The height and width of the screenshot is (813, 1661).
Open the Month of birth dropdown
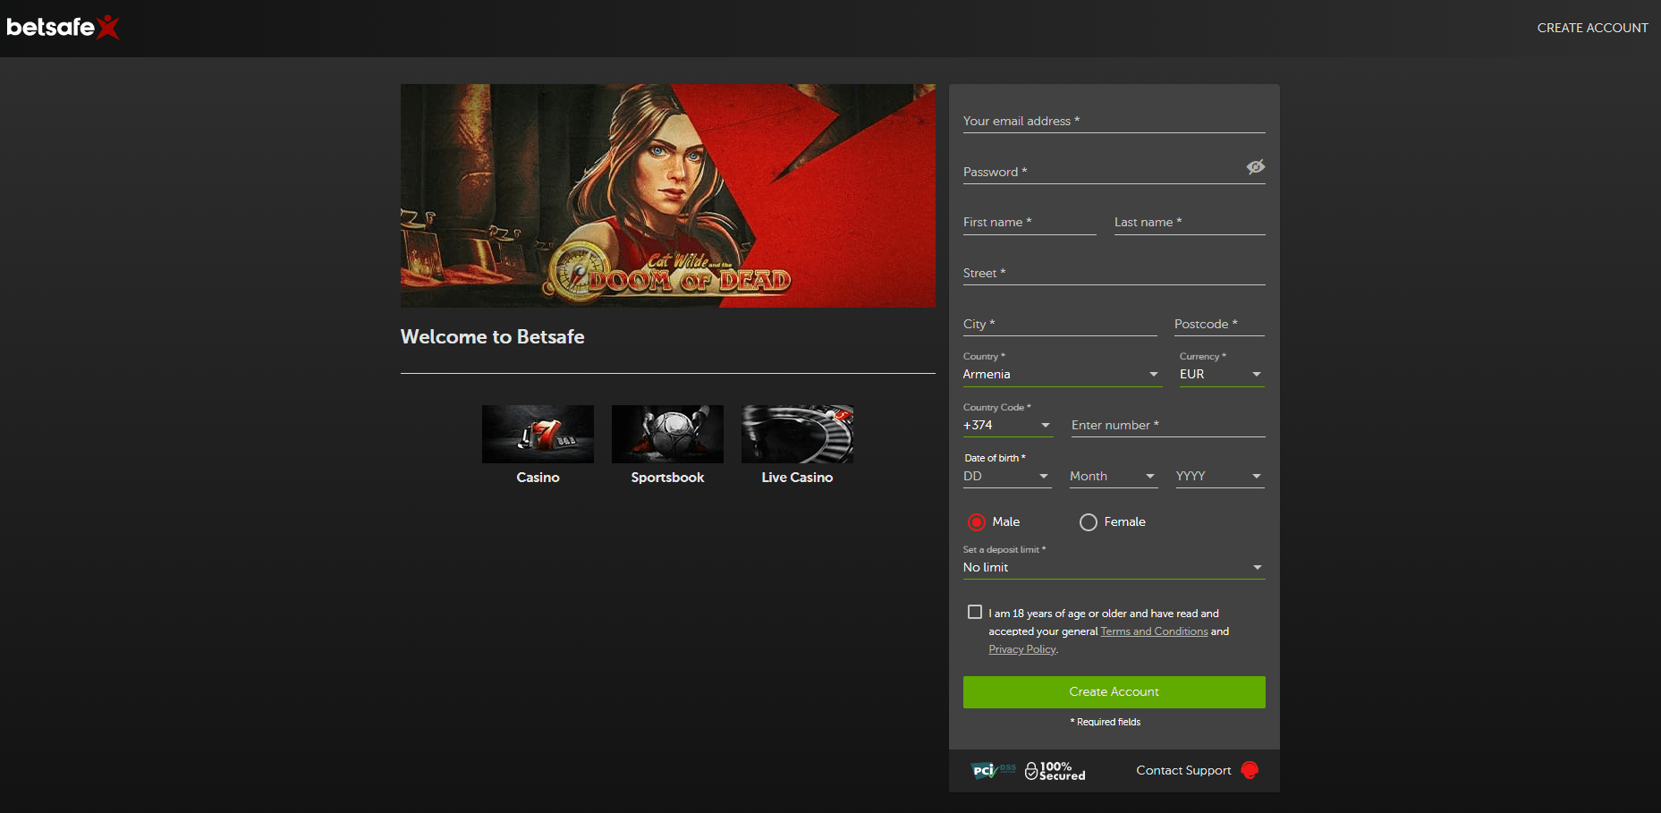[1114, 477]
